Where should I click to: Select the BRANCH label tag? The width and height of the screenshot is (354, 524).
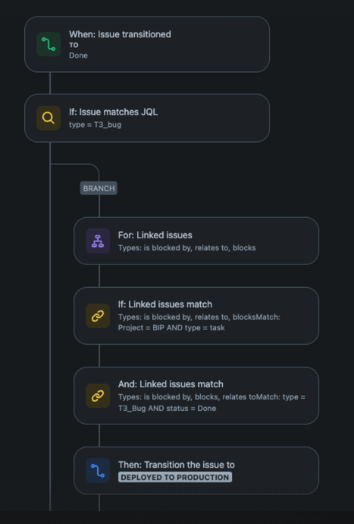(99, 188)
